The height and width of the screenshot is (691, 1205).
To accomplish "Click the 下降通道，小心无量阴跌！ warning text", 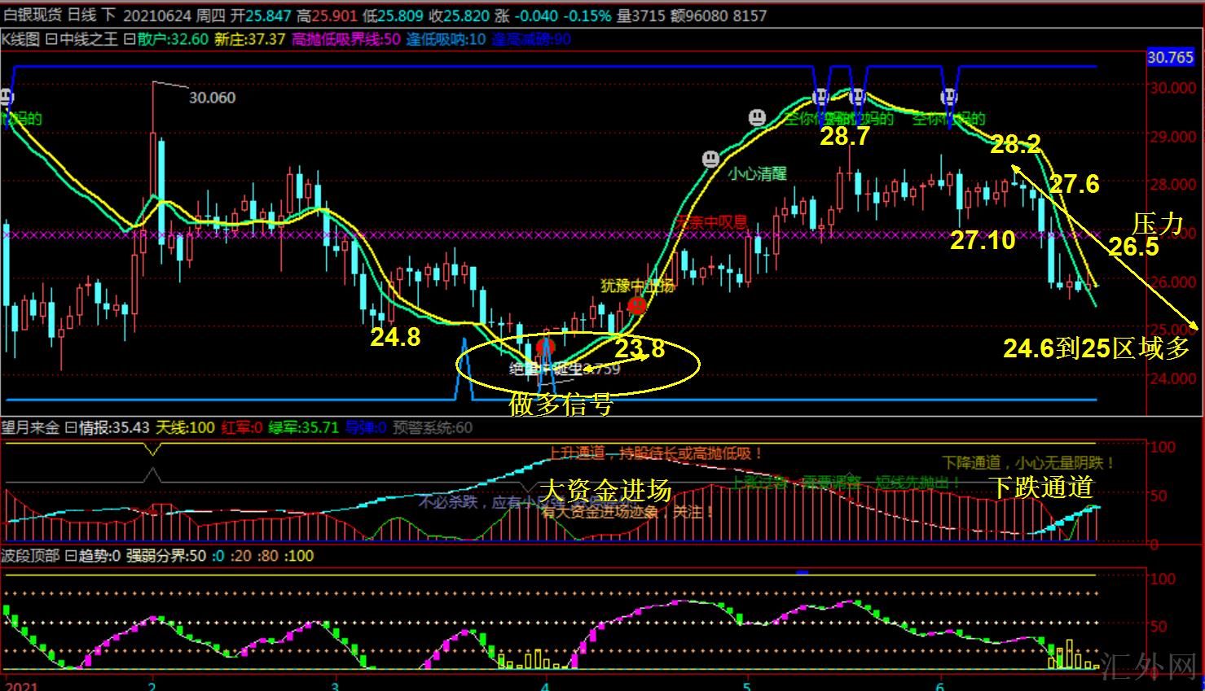I will 1029,463.
